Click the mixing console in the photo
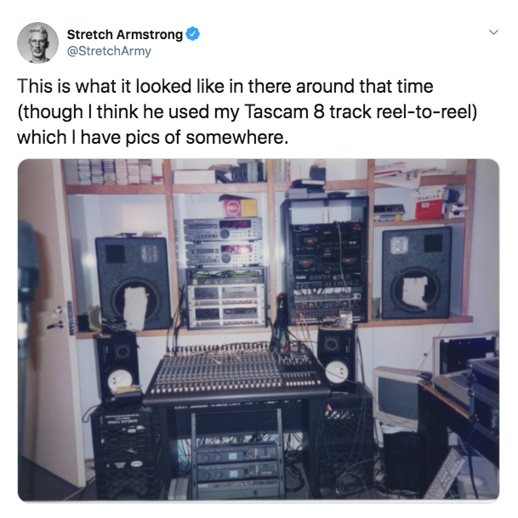 coord(236,373)
